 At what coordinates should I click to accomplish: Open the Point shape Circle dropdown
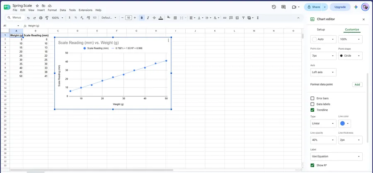pyautogui.click(x=350, y=56)
